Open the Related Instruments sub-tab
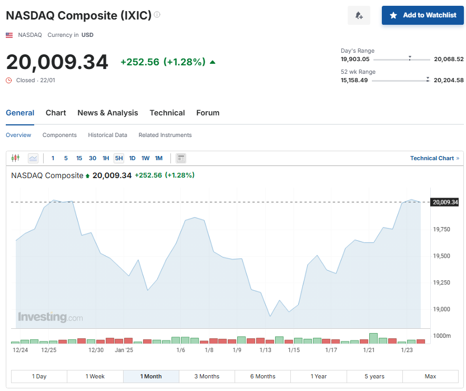This screenshot has width=466, height=391. 165,135
